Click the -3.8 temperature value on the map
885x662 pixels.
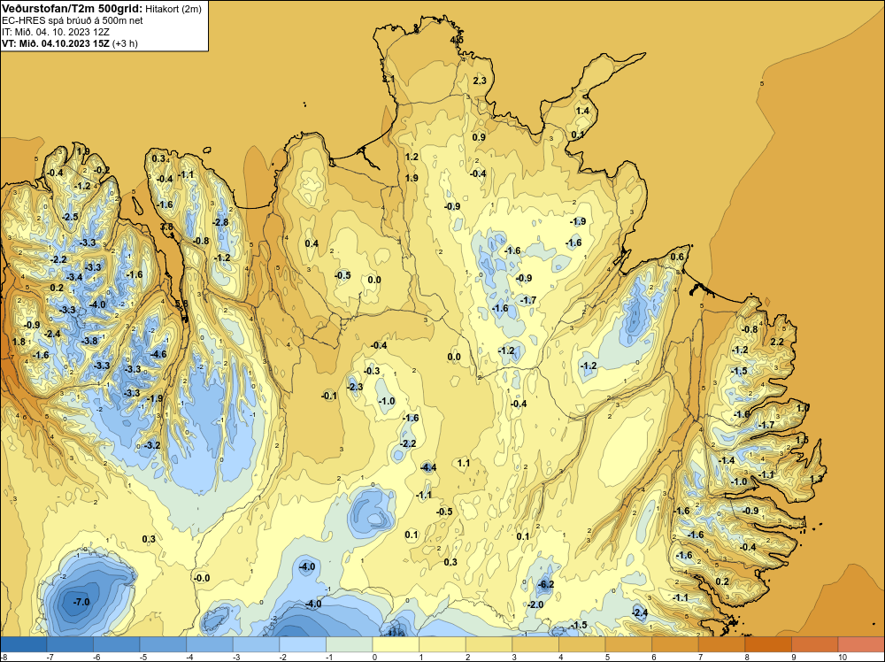point(89,341)
